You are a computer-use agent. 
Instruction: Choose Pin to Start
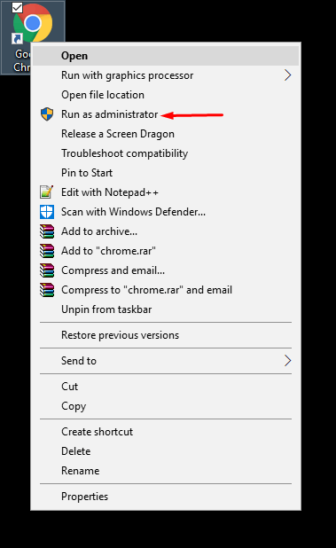point(166,173)
